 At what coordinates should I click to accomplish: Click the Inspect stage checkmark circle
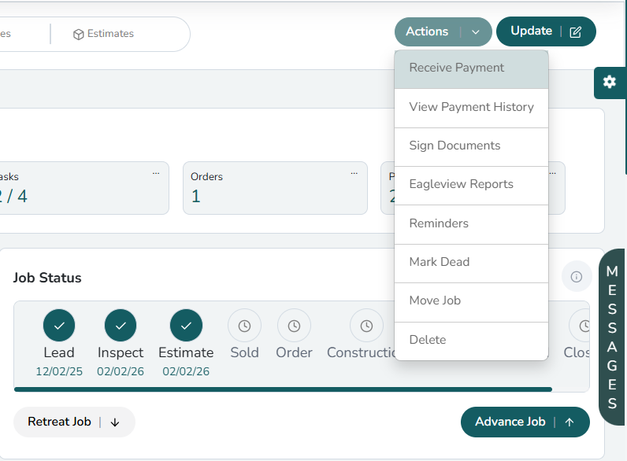[121, 325]
